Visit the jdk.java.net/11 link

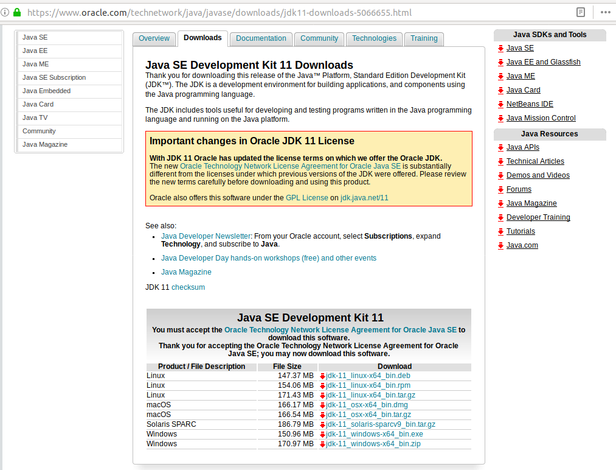point(364,198)
